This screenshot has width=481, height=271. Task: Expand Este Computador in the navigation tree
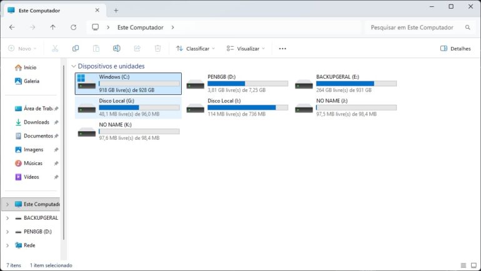pos(7,204)
